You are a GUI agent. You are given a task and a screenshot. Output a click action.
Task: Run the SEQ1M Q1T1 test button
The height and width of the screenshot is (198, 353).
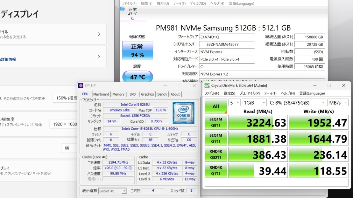[216, 138]
